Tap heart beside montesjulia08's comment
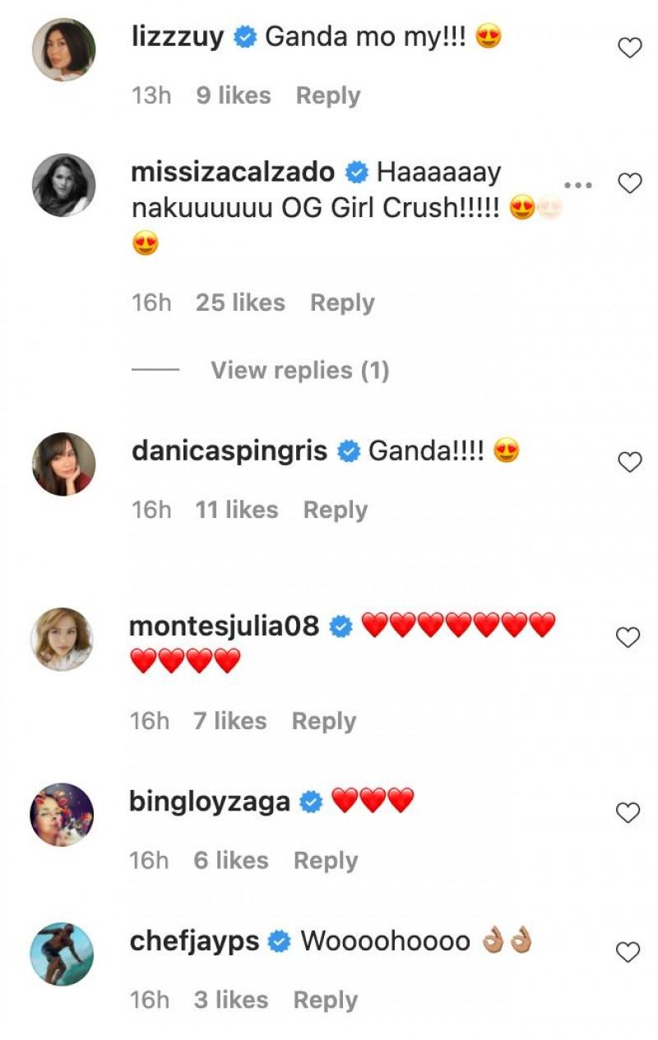 coord(628,637)
